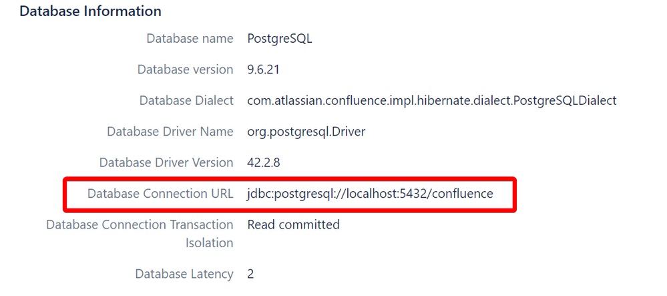The image size is (667, 296).
Task: Select the latency value 2
Action: pos(250,274)
